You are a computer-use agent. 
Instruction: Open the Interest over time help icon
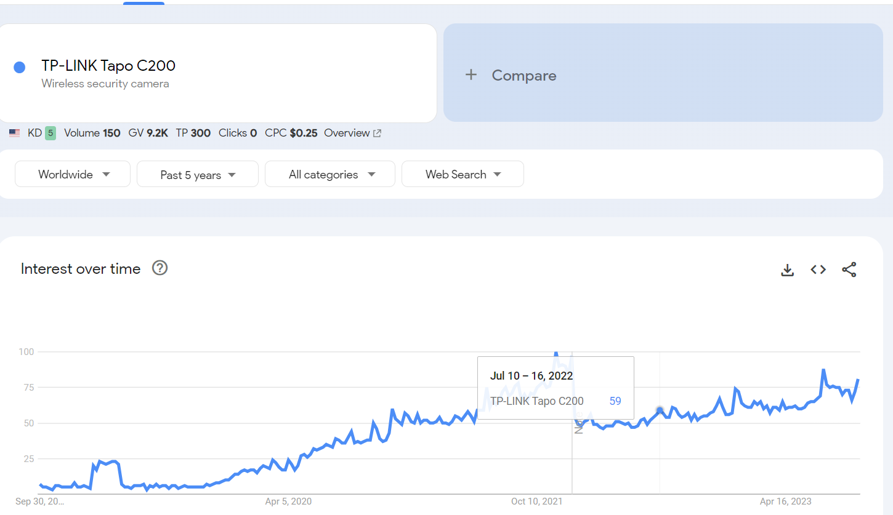(160, 268)
